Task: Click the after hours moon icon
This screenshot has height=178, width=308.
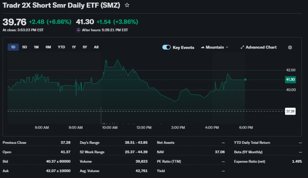Action: tap(79, 30)
